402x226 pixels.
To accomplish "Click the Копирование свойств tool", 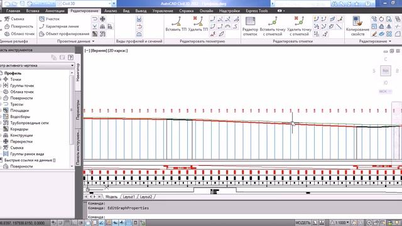I will tap(357, 26).
